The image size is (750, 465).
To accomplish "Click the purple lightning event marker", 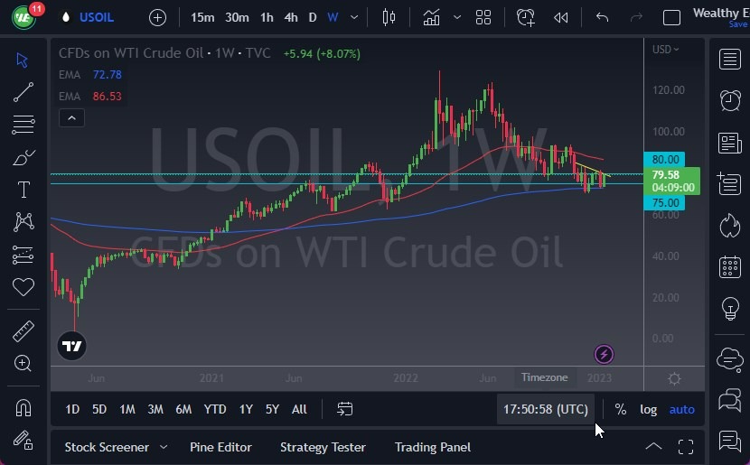I will click(604, 355).
